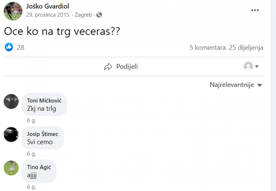Click the Podijeli share arrow icon
This screenshot has height=191, width=276.
coord(108,67)
